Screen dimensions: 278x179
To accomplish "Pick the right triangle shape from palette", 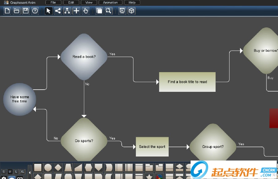I will point(78,168).
